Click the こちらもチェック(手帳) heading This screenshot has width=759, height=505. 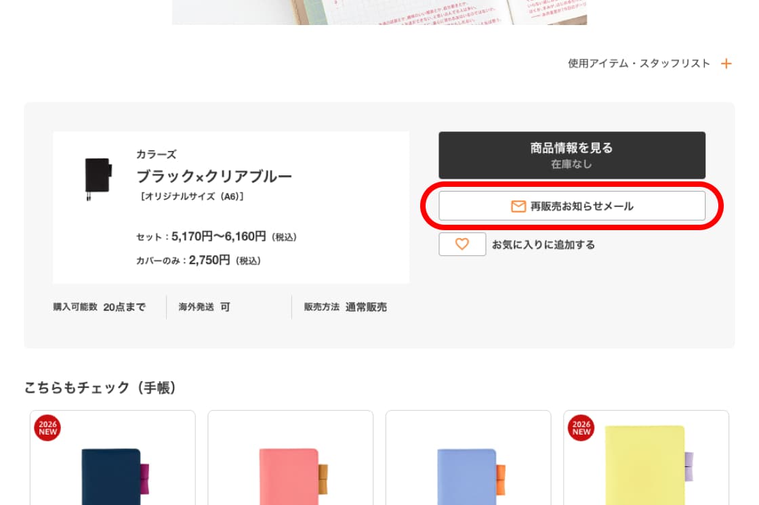click(x=100, y=387)
